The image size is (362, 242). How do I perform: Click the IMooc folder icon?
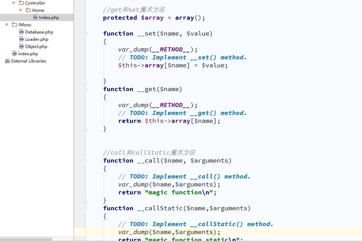(x=15, y=25)
